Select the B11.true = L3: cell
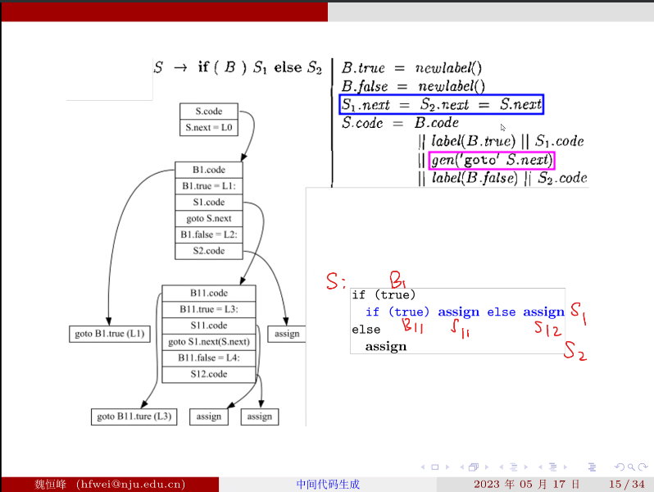654x492 pixels. pos(209,310)
